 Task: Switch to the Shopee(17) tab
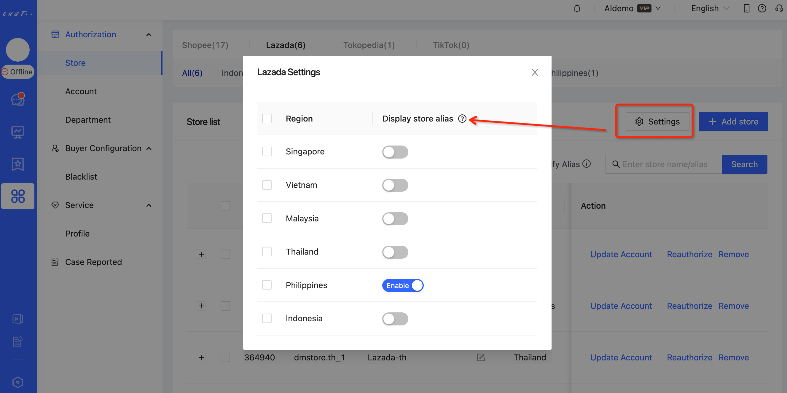[205, 45]
